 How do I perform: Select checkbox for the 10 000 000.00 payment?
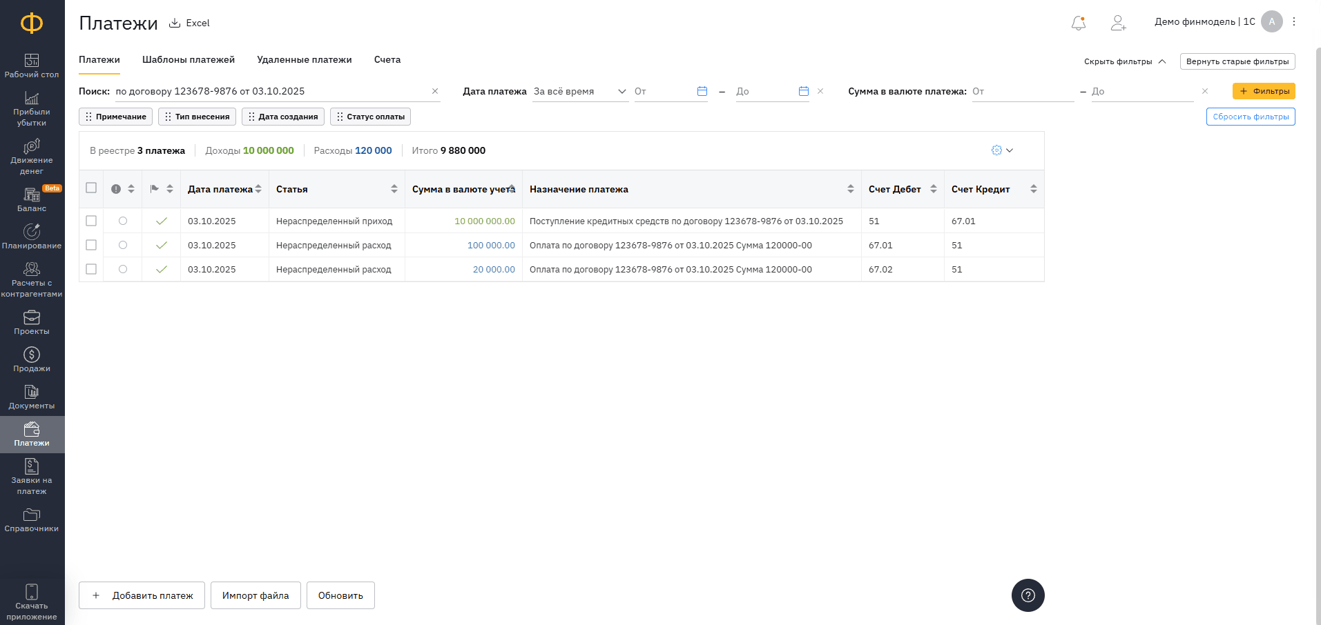pyautogui.click(x=91, y=221)
